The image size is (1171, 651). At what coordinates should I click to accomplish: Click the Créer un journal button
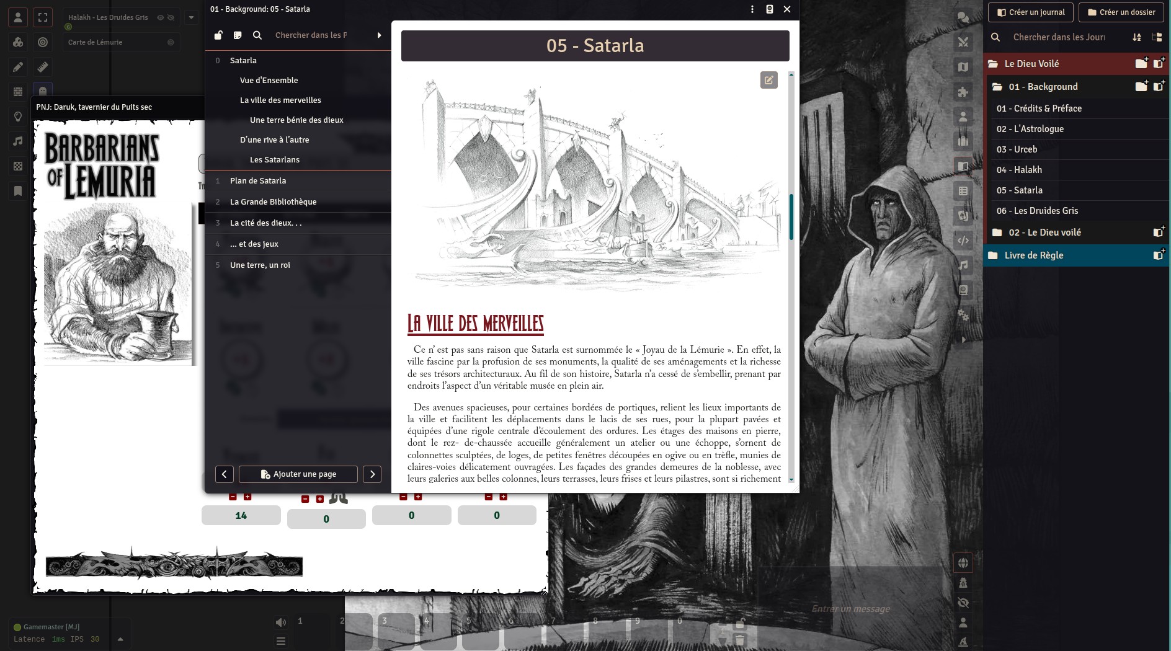click(x=1031, y=12)
